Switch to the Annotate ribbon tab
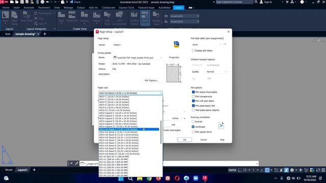326x183 pixels. (29, 8)
